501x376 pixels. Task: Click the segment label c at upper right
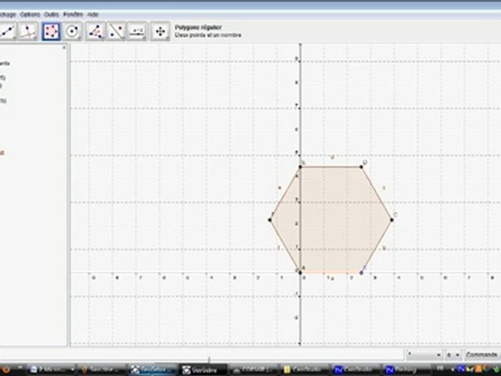point(384,187)
